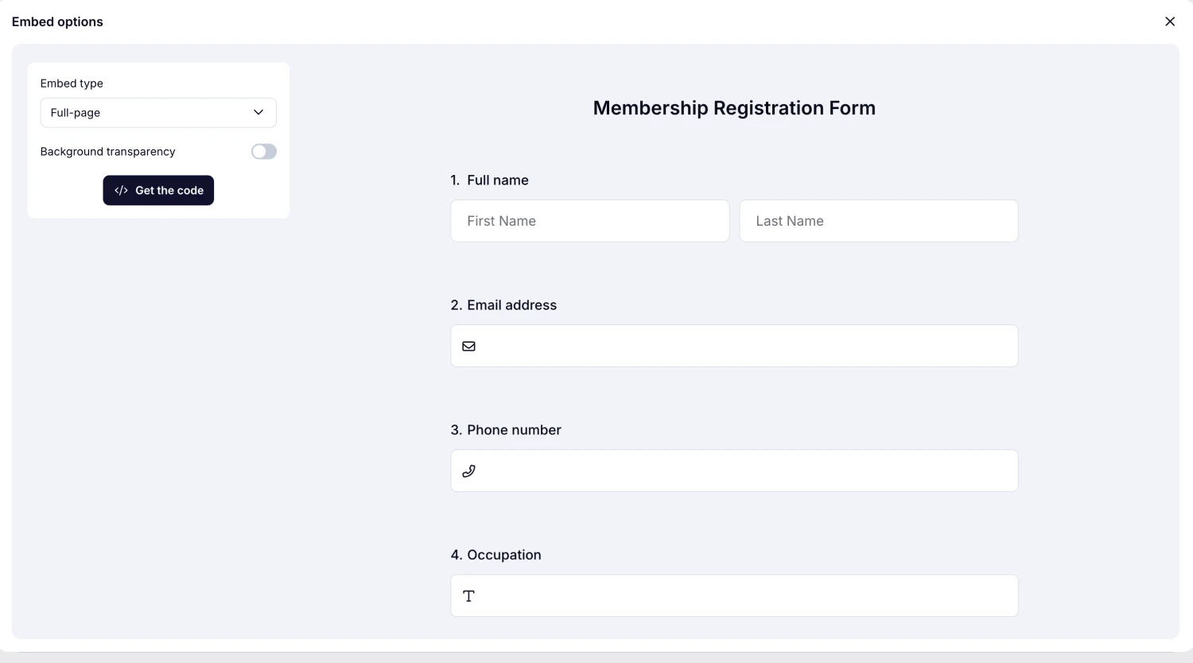Select the Membership Registration Form title

[x=733, y=107]
